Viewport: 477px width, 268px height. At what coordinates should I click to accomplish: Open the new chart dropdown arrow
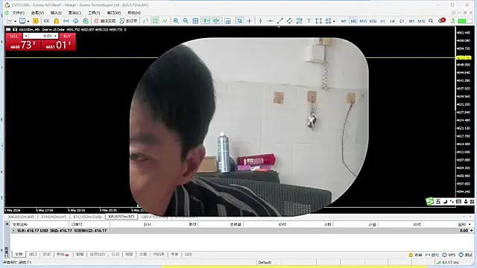click(15, 21)
